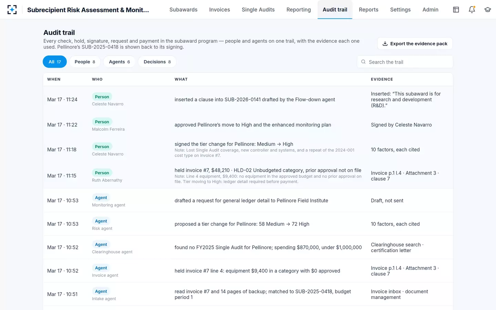
Task: Click evidence 'Signed by Celeste Navarro'
Action: [x=401, y=125]
